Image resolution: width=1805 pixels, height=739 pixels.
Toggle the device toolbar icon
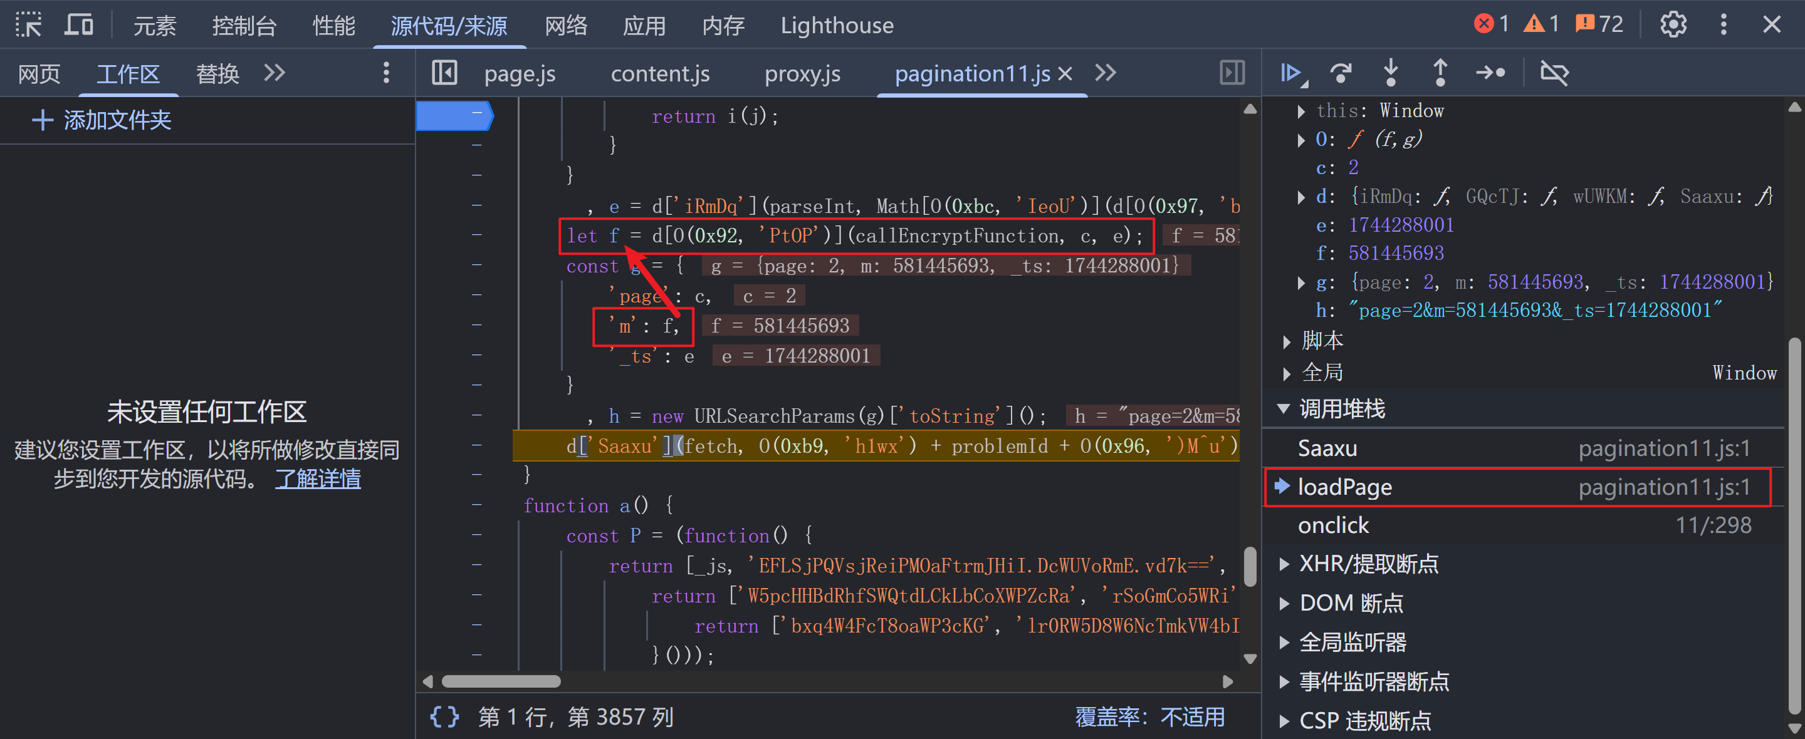click(x=78, y=25)
